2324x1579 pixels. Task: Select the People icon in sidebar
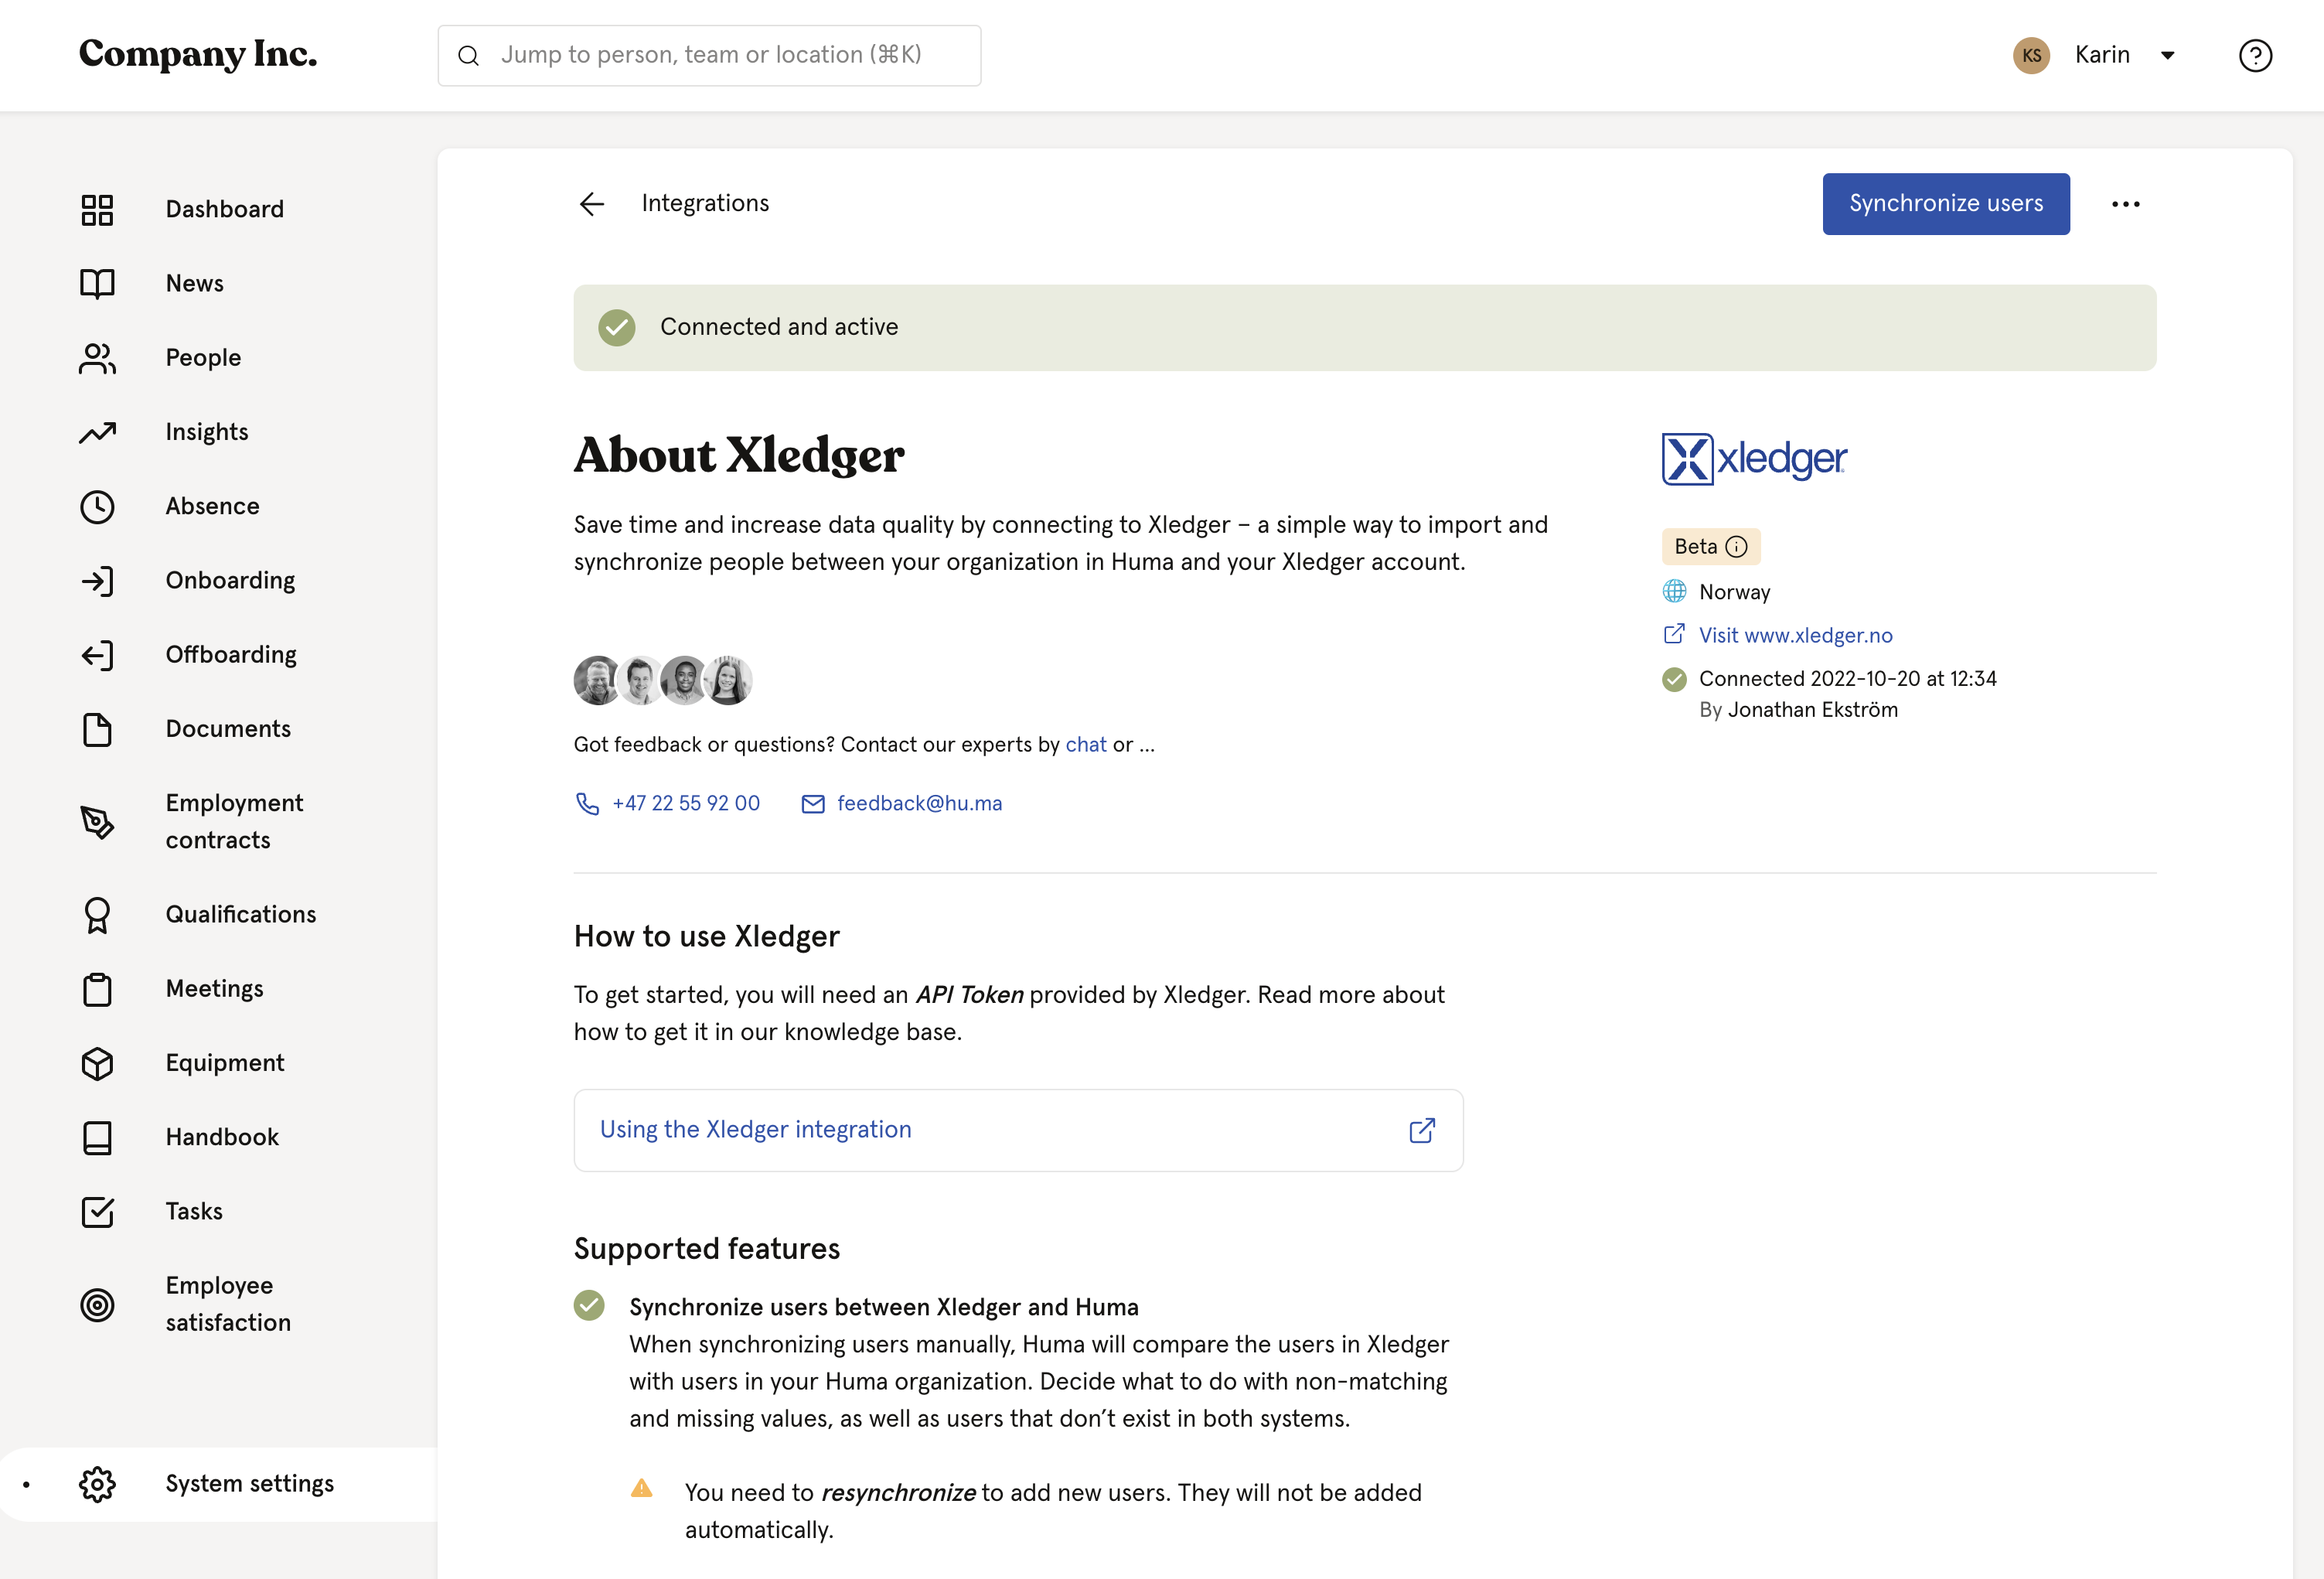[97, 358]
